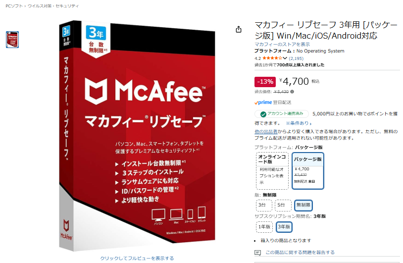Open the rating breakdown chevron after stars
Screen dimensions: 403x263
pyautogui.click(x=285, y=58)
